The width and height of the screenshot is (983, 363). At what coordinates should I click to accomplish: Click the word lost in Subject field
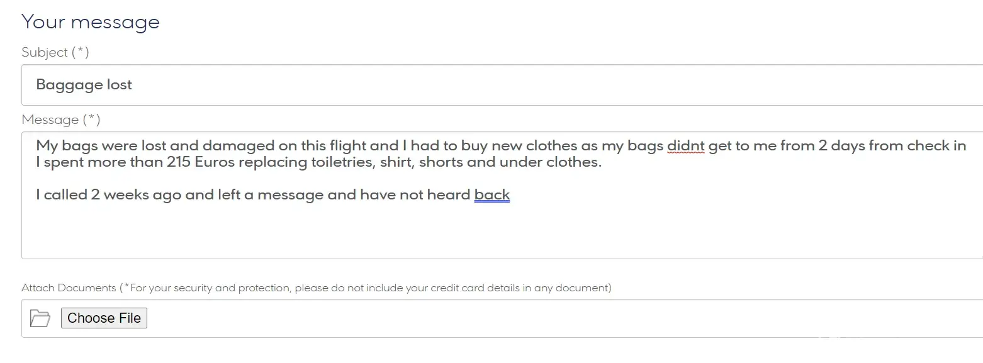pyautogui.click(x=119, y=85)
